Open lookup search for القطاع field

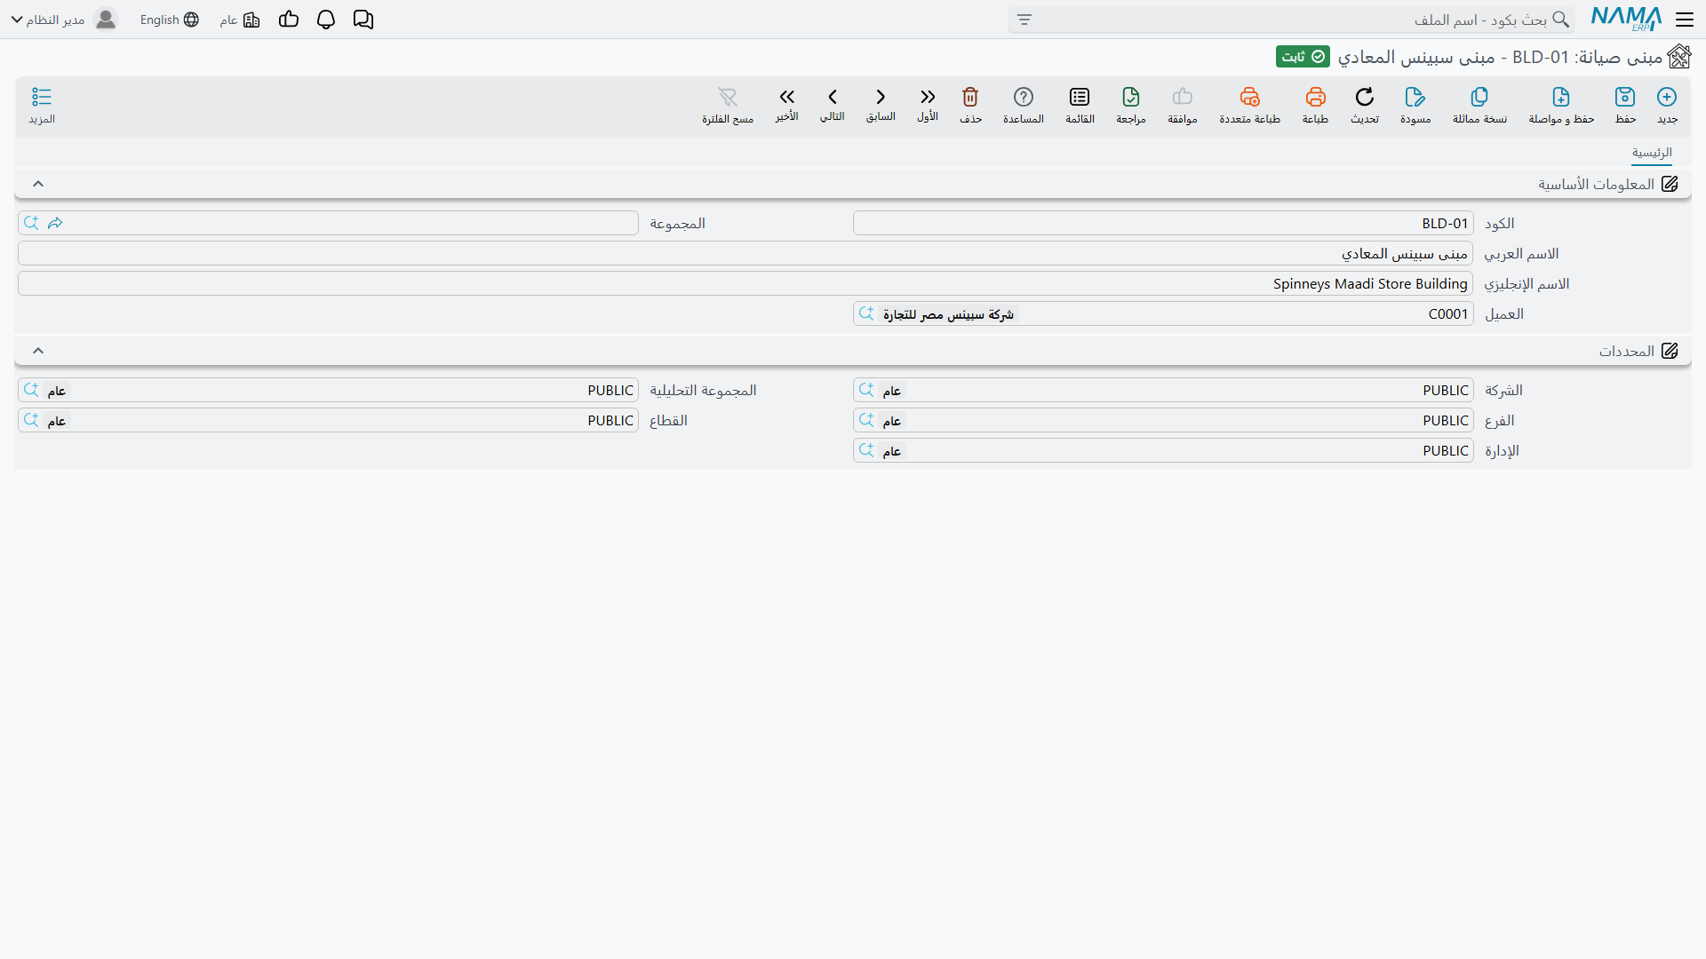point(31,420)
